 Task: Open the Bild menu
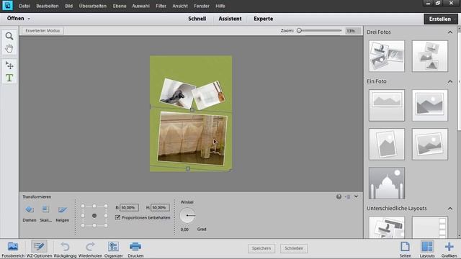click(x=69, y=6)
